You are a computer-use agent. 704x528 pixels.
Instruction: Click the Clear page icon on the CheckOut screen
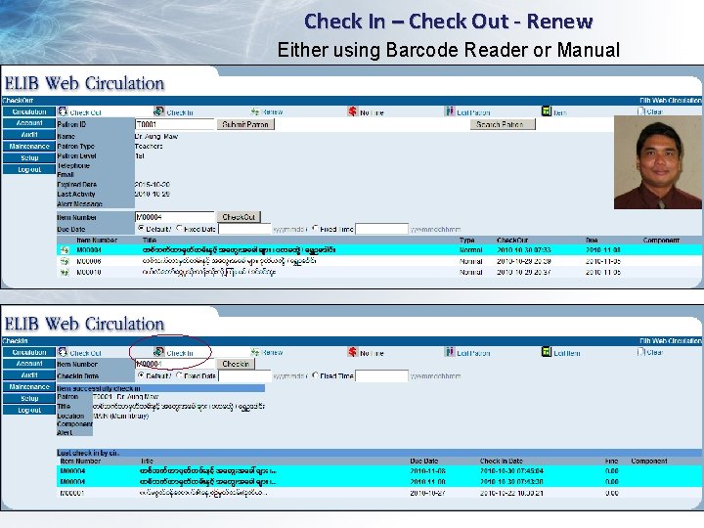click(641, 110)
